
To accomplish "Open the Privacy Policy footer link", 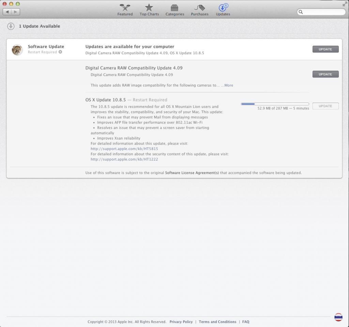I will pyautogui.click(x=181, y=322).
